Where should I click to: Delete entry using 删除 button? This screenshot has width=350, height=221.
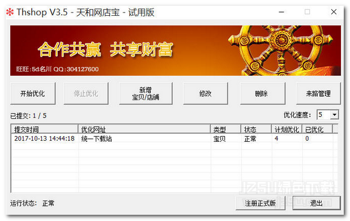tap(263, 93)
